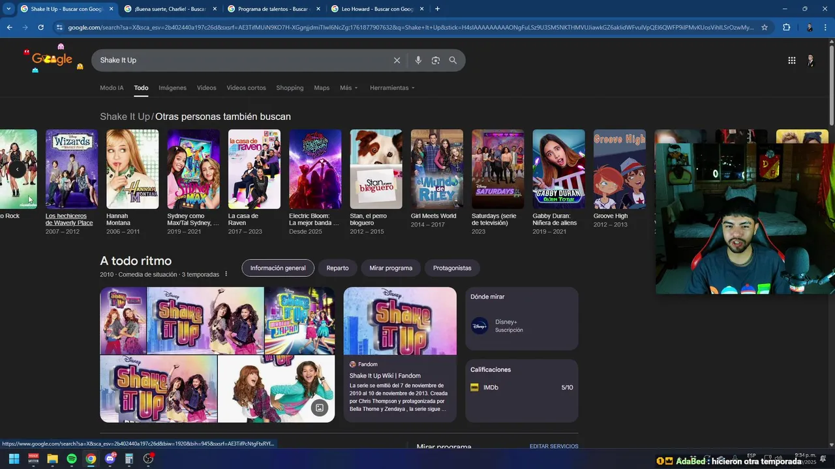Select the Imágenes tab
835x469 pixels.
point(172,88)
